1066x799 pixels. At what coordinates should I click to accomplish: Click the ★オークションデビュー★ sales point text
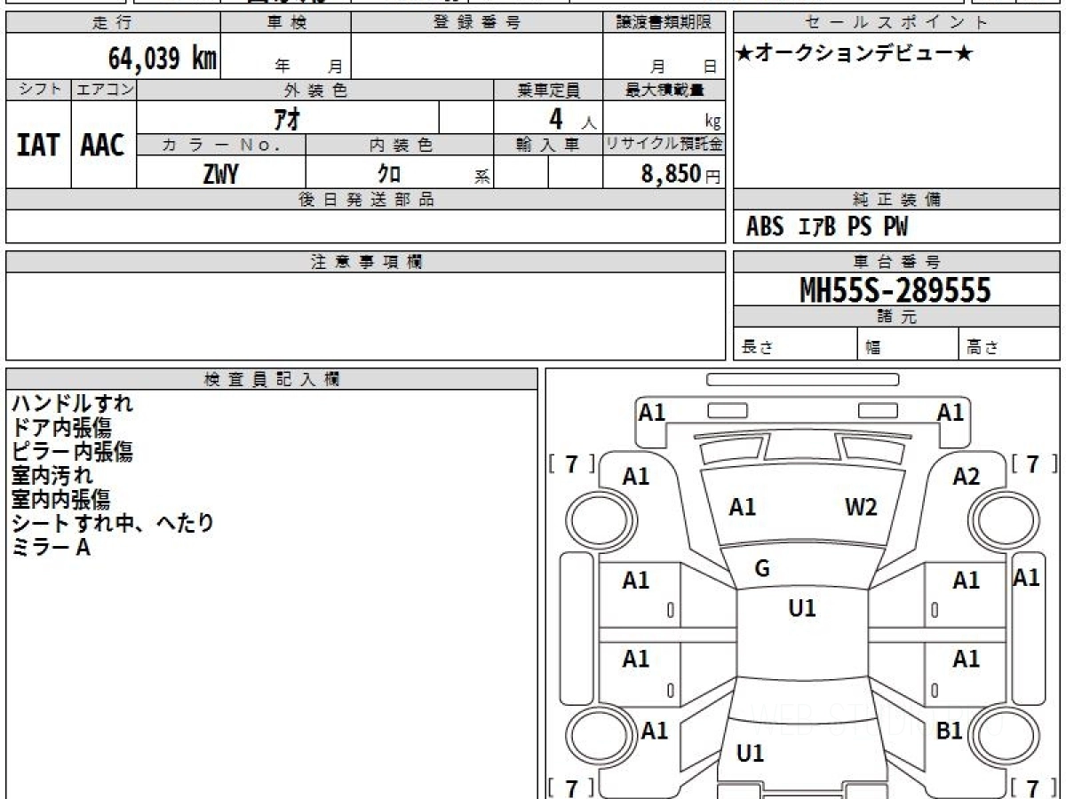click(x=855, y=53)
